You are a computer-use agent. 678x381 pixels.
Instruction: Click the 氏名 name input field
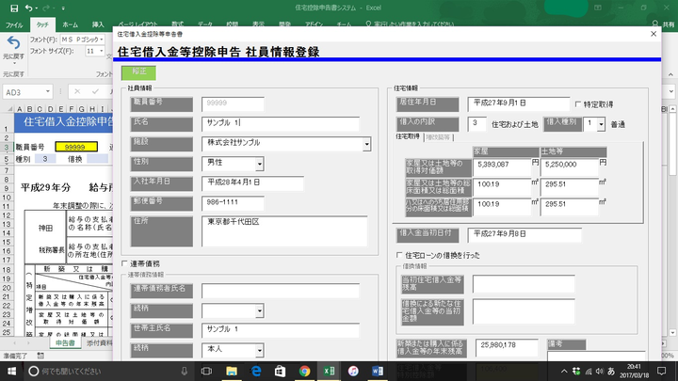281,123
